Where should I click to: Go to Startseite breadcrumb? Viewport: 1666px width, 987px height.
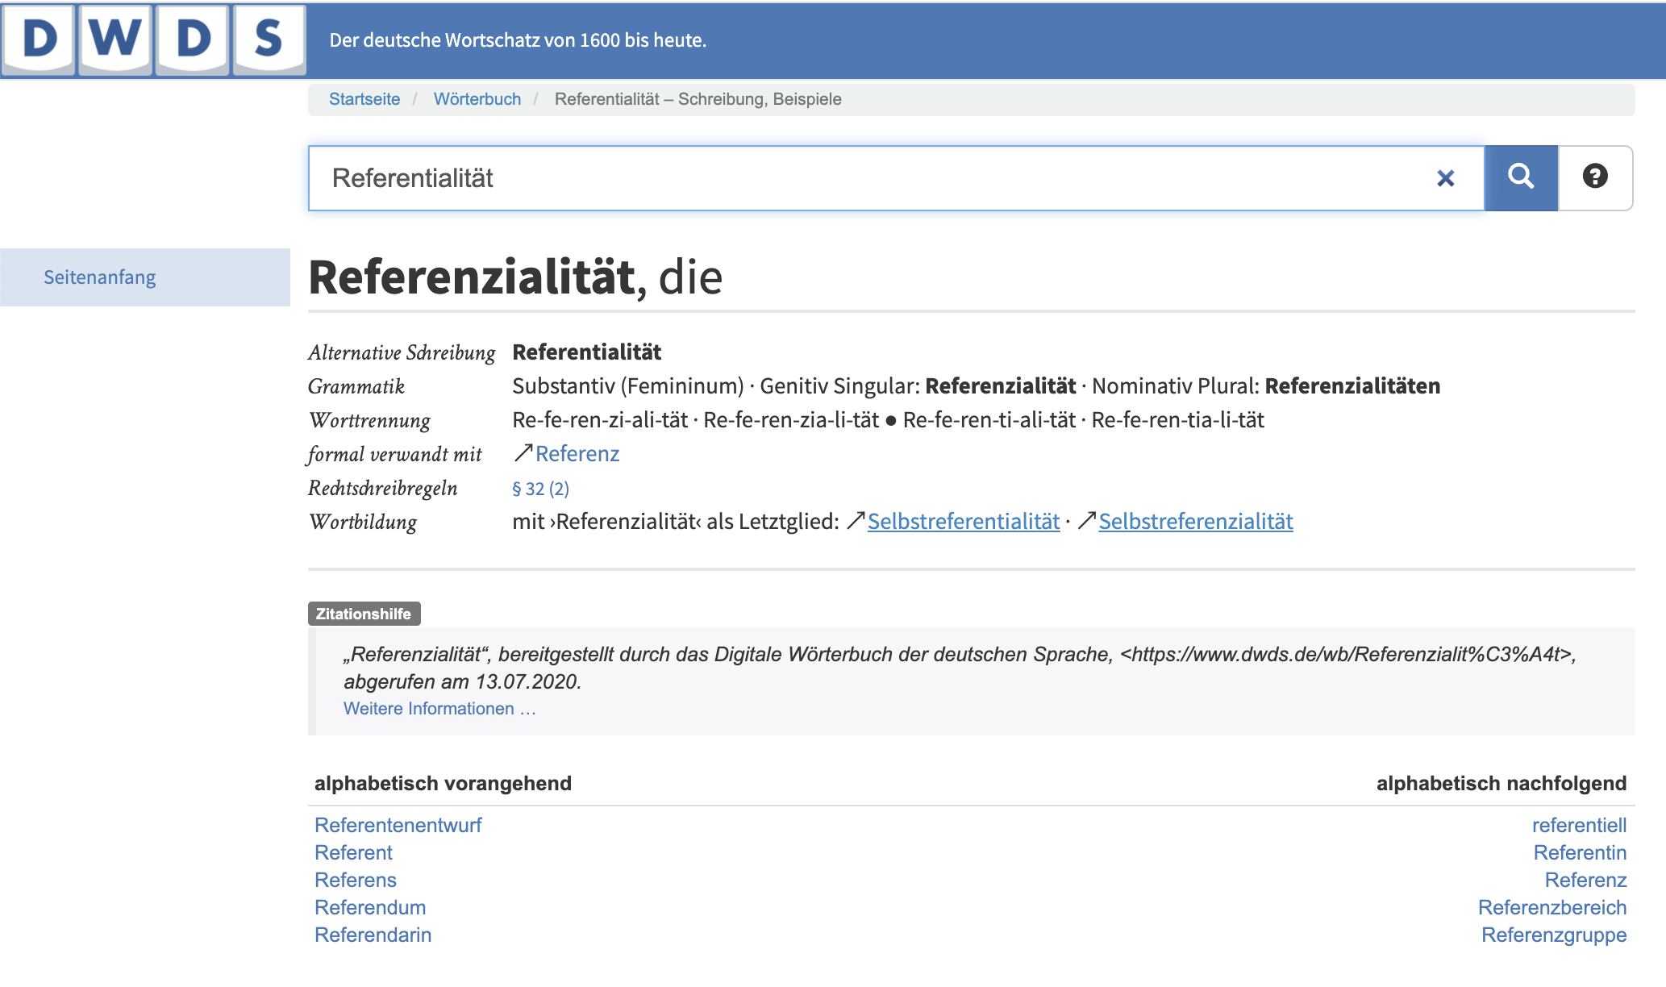[x=364, y=99]
